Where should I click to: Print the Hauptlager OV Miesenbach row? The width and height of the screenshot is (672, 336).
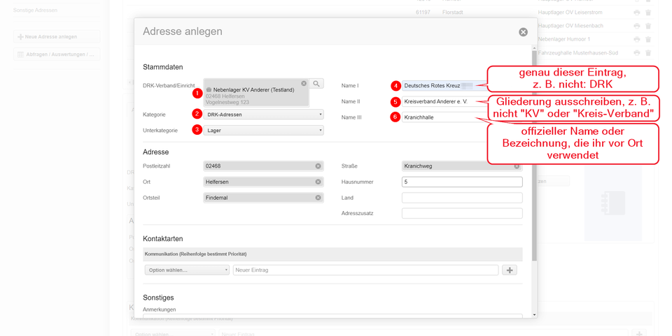(637, 26)
